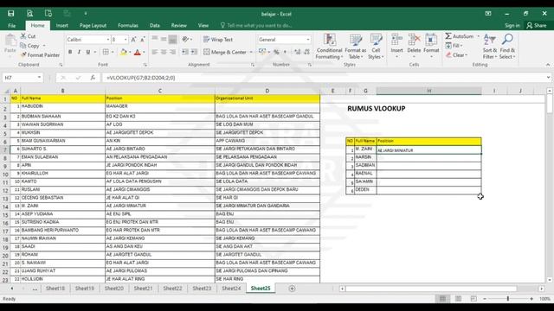Viewport: 554px width, 311px height.
Task: Decrease font size with the small A
Action: click(x=142, y=40)
